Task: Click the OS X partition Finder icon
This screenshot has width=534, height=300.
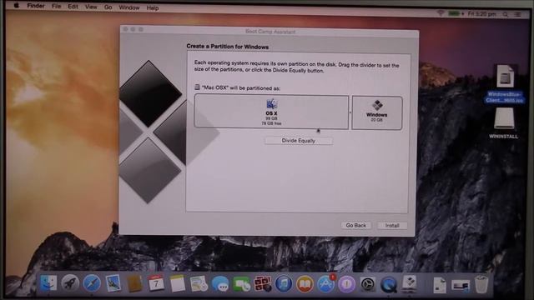Action: coord(272,104)
